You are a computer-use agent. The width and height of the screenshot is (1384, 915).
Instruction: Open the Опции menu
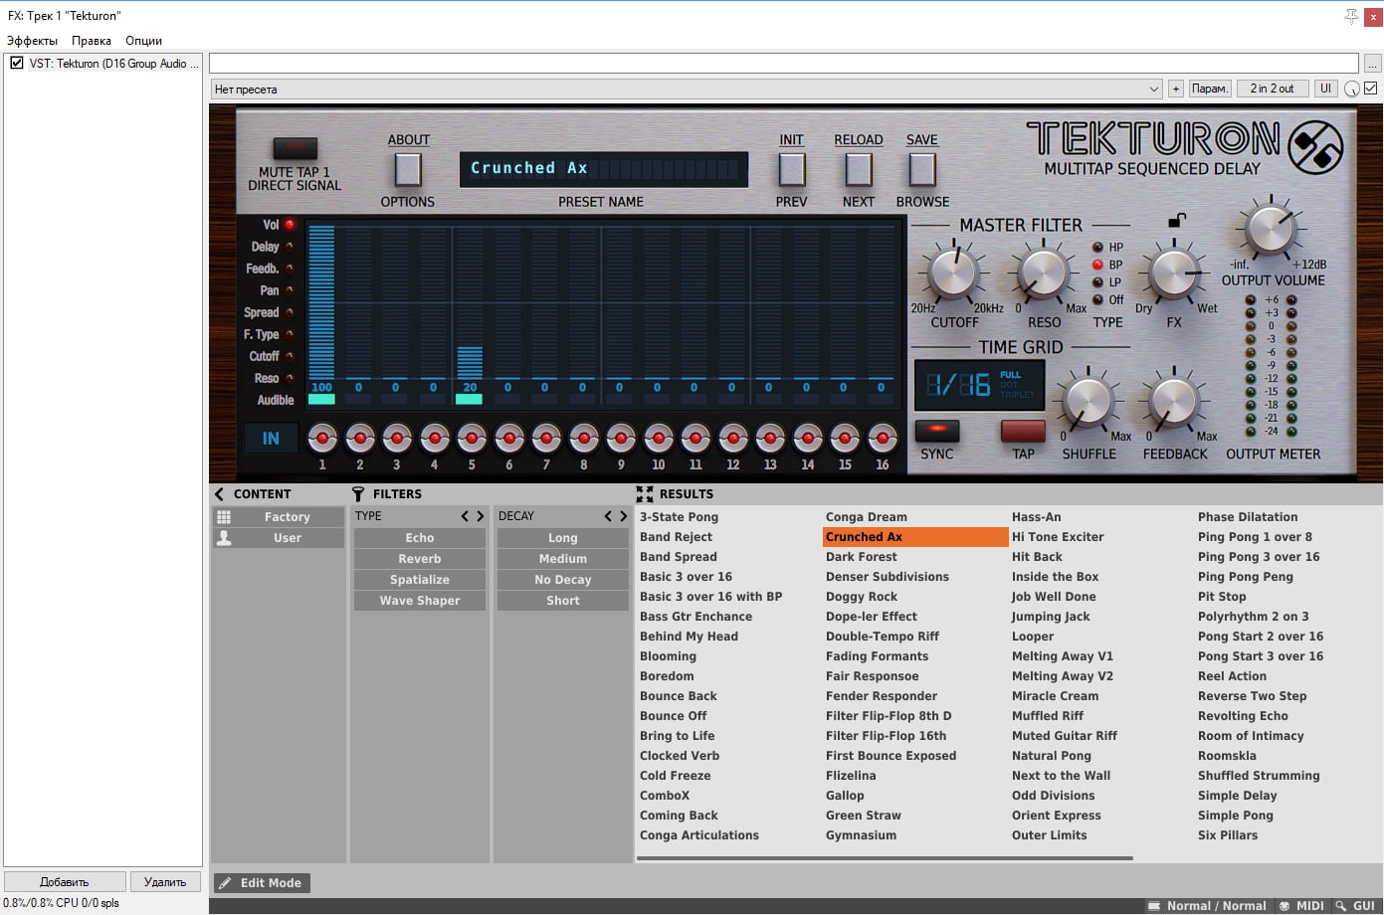tap(143, 41)
